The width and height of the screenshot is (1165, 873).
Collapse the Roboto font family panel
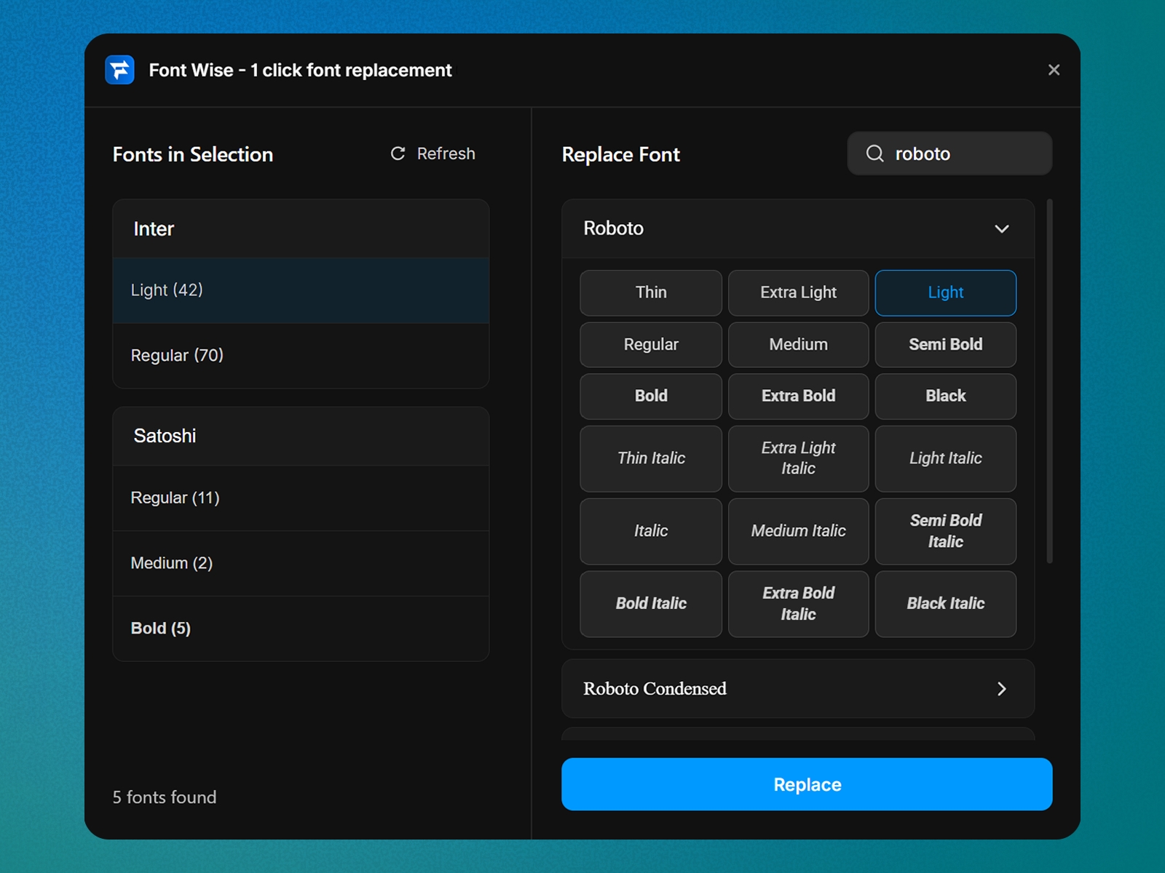click(x=1002, y=228)
